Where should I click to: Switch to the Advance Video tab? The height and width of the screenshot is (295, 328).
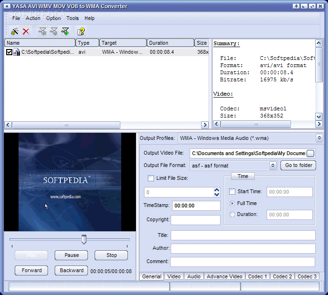(x=224, y=276)
